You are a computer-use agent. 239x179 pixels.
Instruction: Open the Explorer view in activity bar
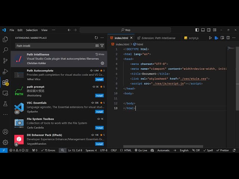point(5,39)
